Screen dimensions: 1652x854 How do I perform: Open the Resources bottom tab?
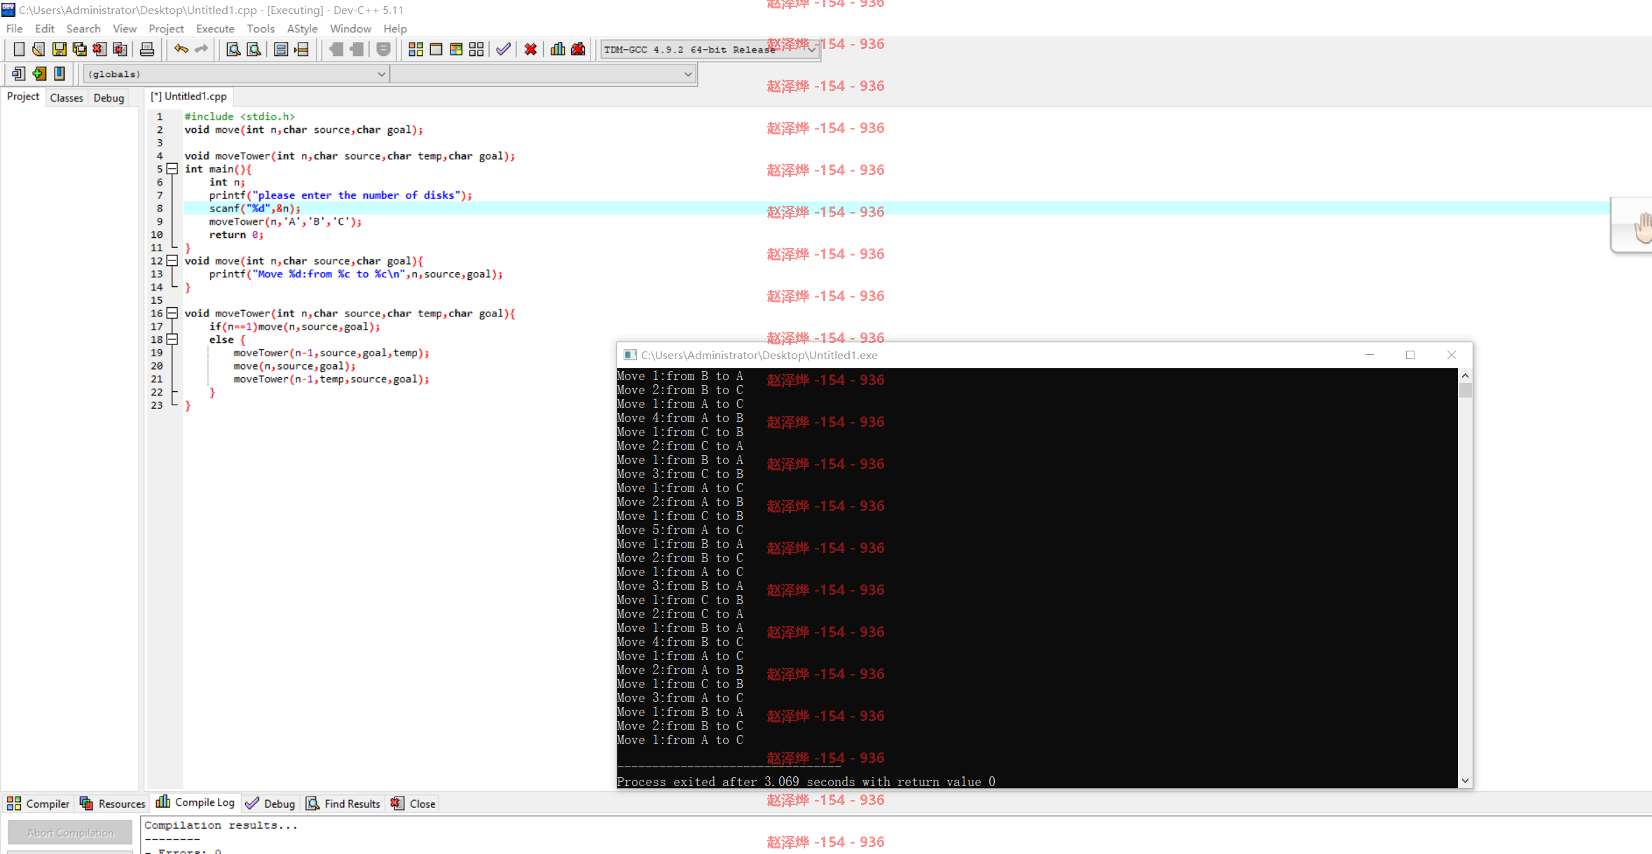(x=112, y=804)
